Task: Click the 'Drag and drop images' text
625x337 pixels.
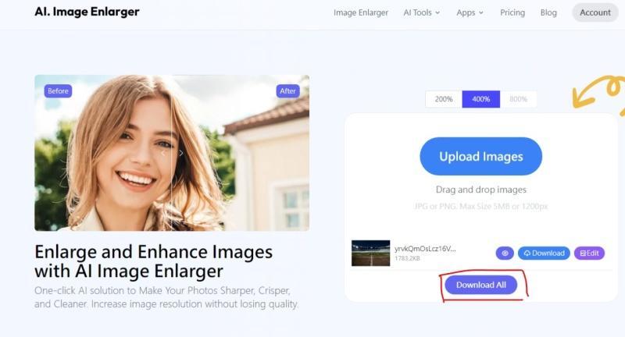Action: [480, 190]
